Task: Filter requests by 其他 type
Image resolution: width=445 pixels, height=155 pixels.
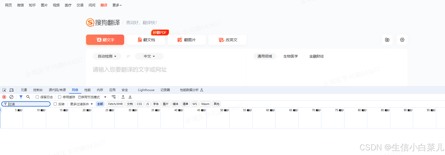Action: tap(216, 104)
